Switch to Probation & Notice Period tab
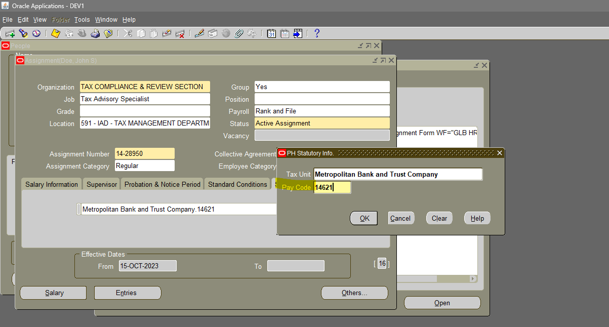 (163, 184)
